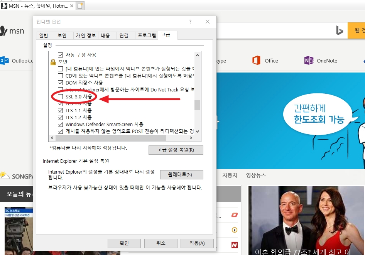
Task: Toggle the DOM 저장소 사용 checkbox
Action: [x=60, y=83]
